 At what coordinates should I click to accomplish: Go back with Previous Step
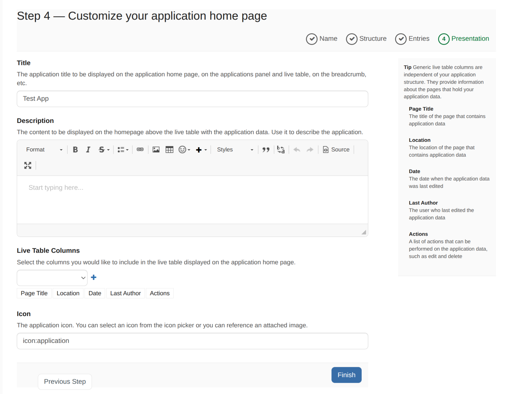(x=65, y=381)
